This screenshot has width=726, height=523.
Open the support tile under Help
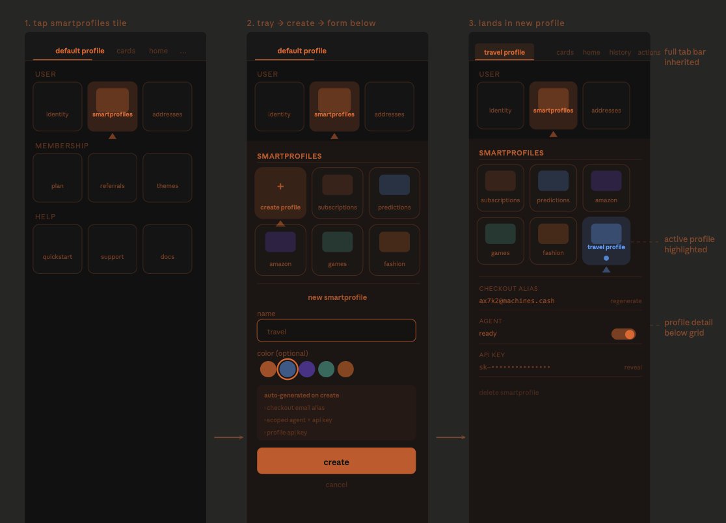click(113, 249)
